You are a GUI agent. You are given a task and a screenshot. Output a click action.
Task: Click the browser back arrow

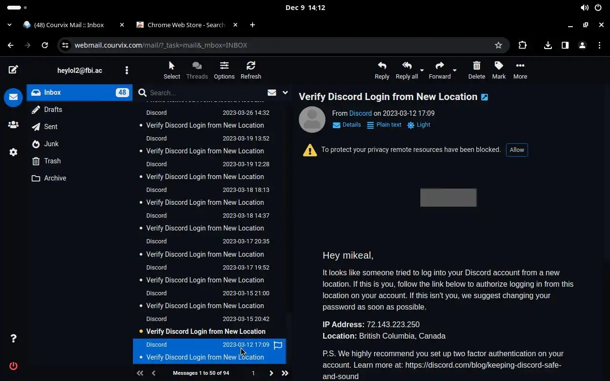10,45
